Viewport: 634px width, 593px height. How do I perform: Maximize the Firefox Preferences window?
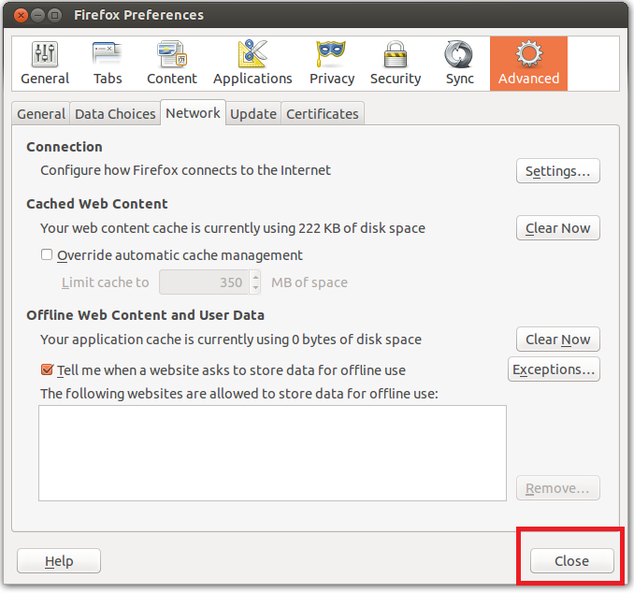54,15
